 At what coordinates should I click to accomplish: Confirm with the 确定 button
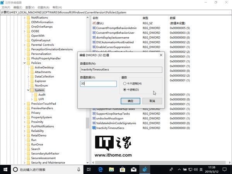point(130,101)
